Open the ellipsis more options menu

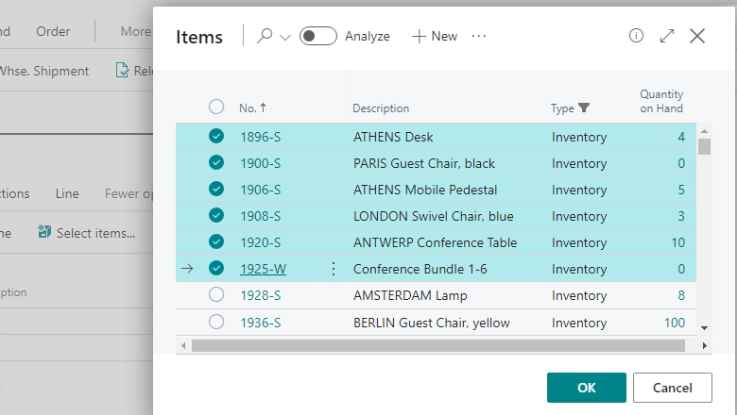pos(478,36)
